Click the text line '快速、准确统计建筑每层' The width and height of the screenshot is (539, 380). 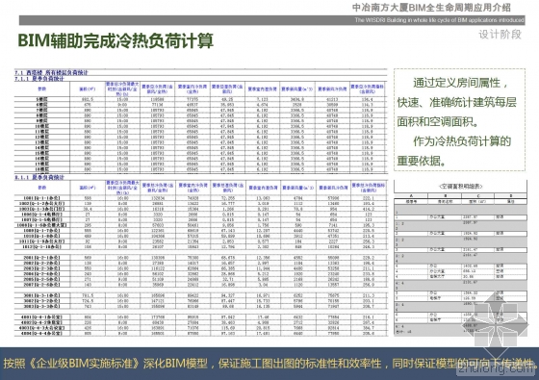tap(457, 102)
